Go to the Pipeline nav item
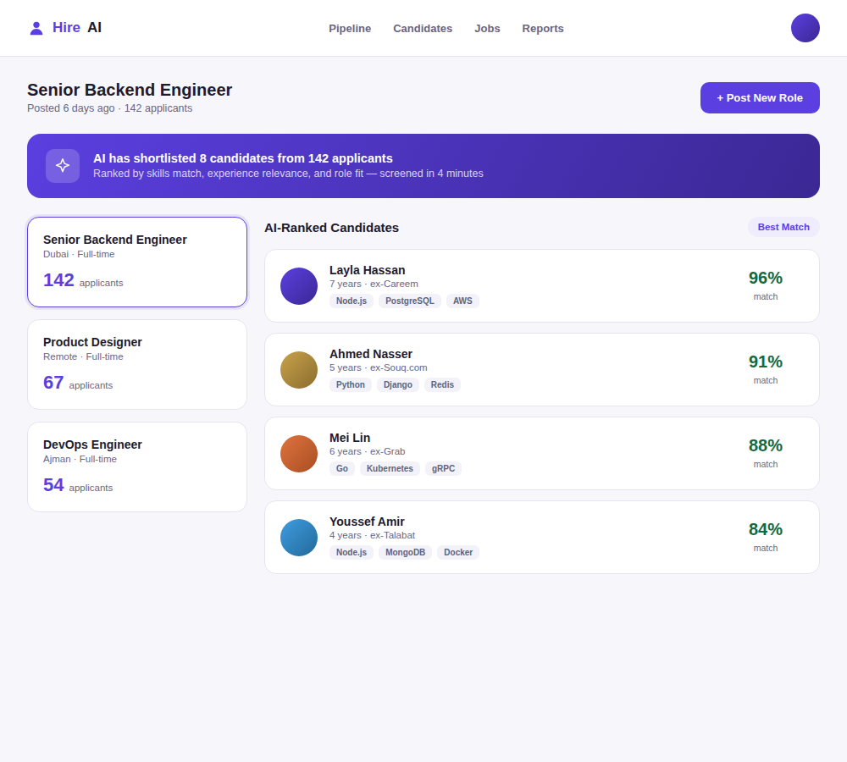This screenshot has height=762, width=847. (x=350, y=29)
